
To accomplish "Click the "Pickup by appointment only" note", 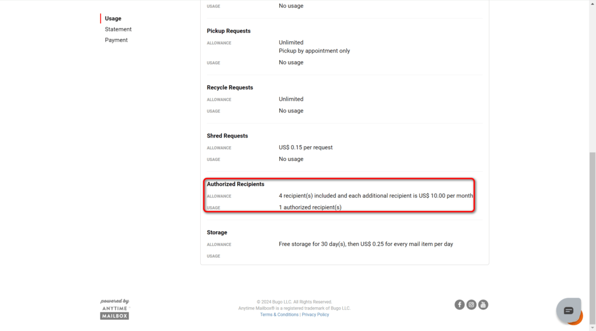I will tap(314, 51).
